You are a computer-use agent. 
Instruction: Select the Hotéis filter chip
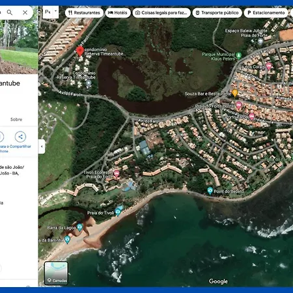coord(118,13)
